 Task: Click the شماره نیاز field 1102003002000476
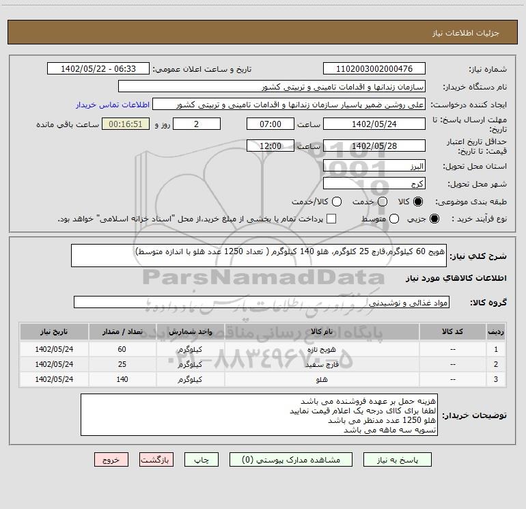point(374,68)
